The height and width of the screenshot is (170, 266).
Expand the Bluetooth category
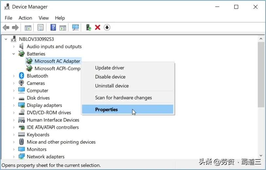pyautogui.click(x=14, y=76)
